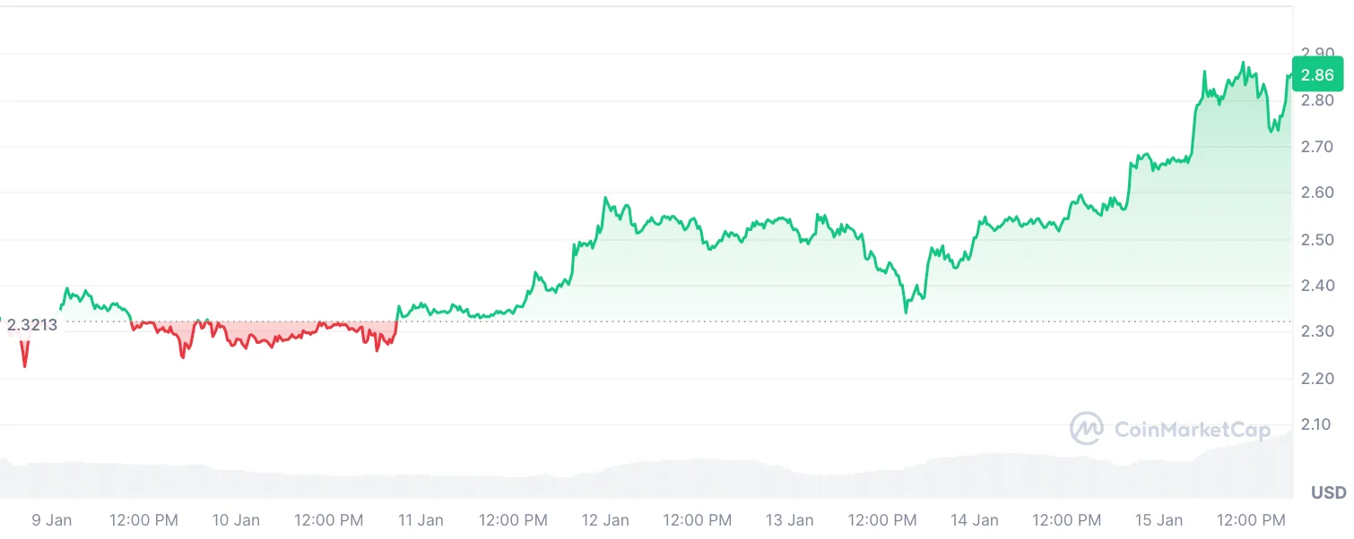Select the 9 Jan date label
This screenshot has width=1354, height=539.
[x=52, y=520]
